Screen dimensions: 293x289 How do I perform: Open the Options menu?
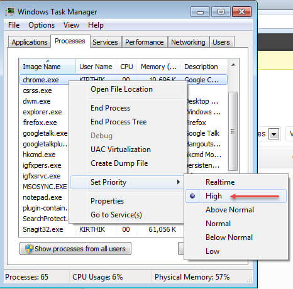click(x=41, y=25)
